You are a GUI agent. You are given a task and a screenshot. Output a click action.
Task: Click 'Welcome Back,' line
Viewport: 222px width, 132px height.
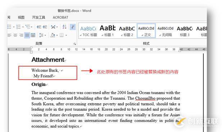tap(45, 70)
